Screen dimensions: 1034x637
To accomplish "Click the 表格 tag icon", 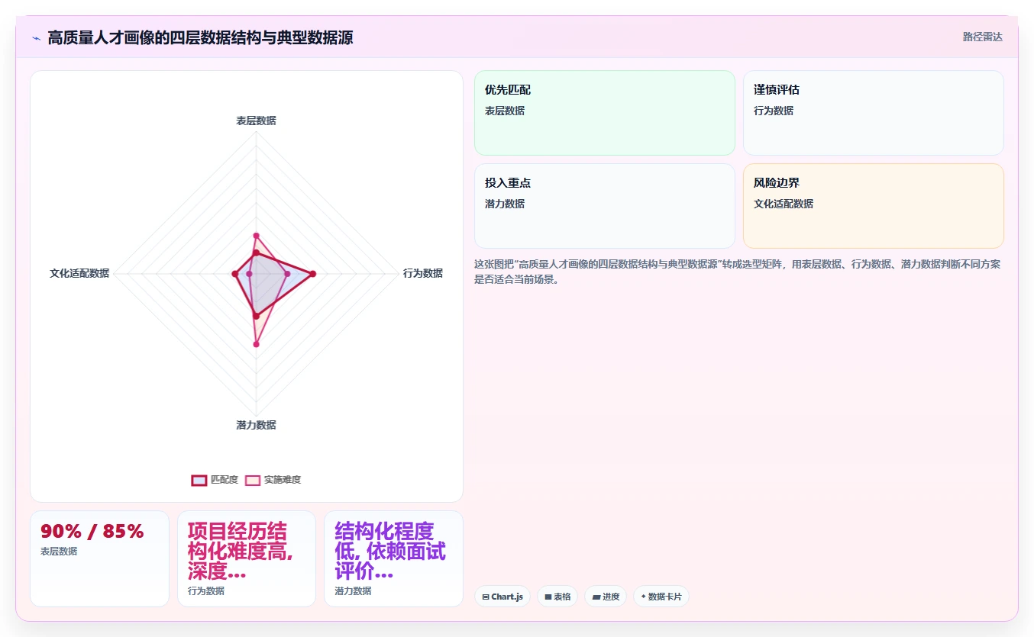I will click(548, 597).
